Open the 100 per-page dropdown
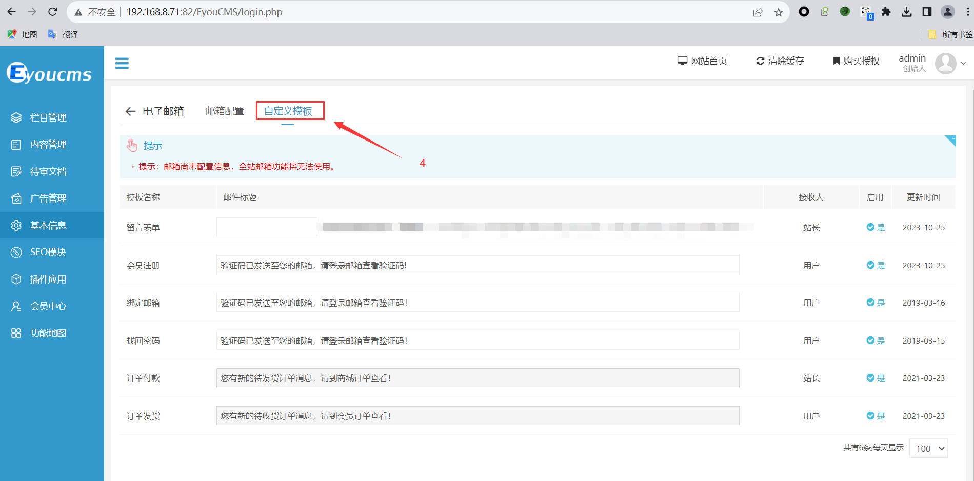Viewport: 974px width, 481px height. point(929,449)
